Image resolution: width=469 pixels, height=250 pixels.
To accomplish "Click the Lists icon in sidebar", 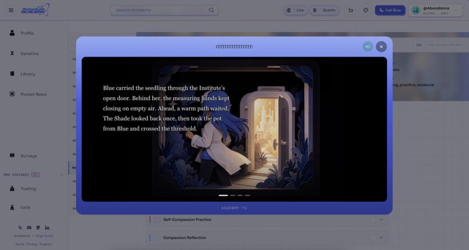I will 12,207.
